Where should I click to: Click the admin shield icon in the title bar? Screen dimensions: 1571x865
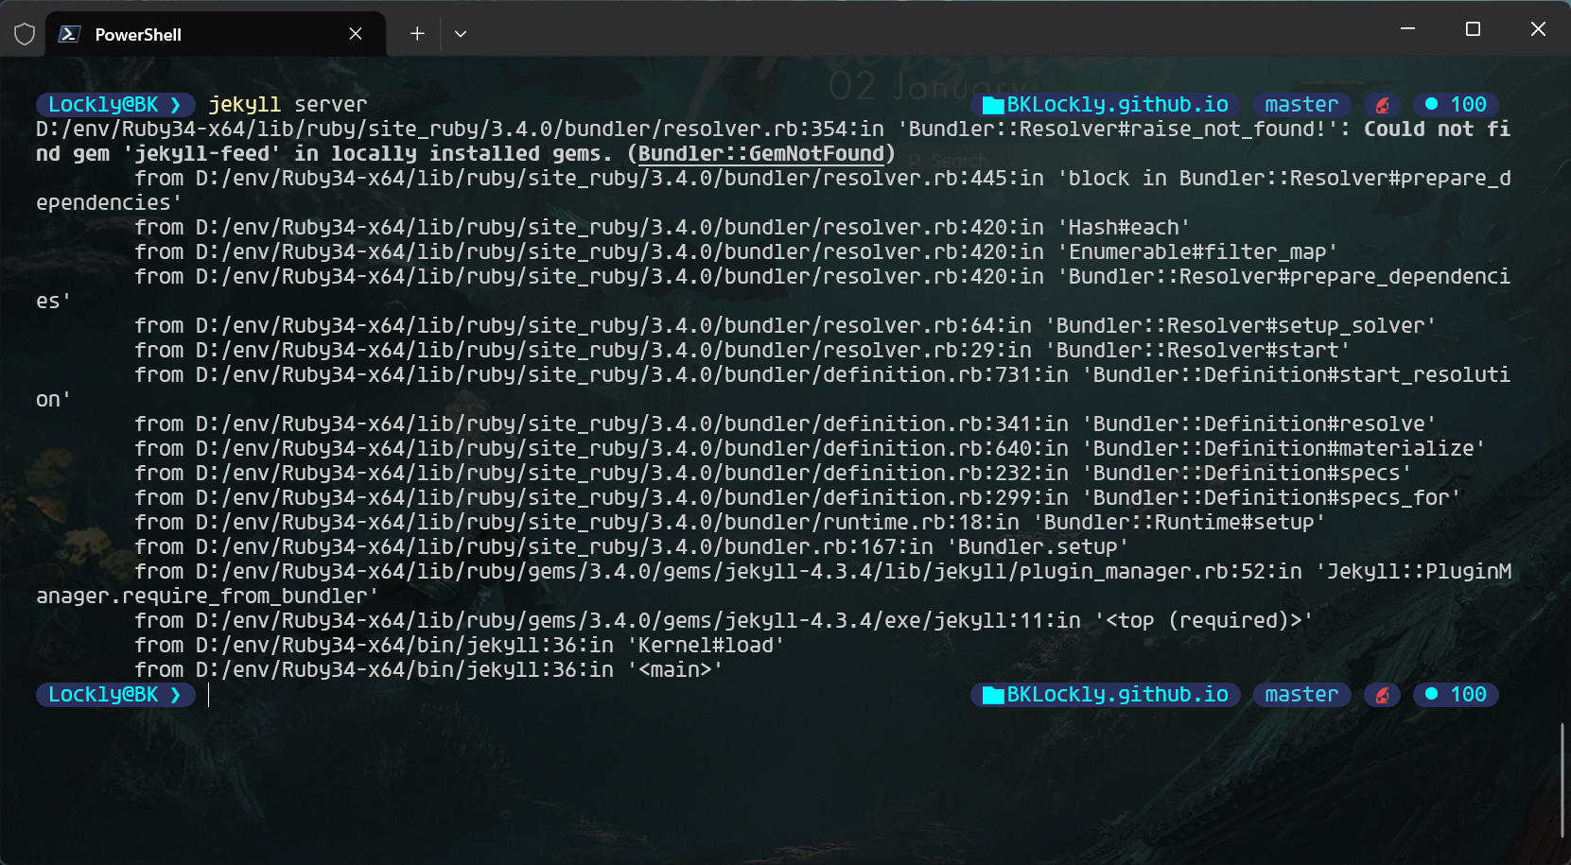pos(25,34)
